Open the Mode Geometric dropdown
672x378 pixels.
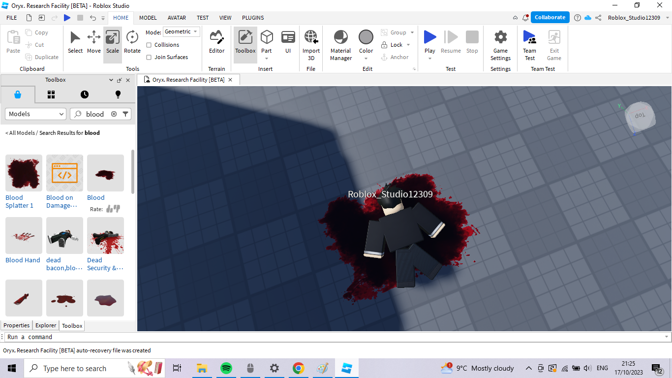[182, 31]
